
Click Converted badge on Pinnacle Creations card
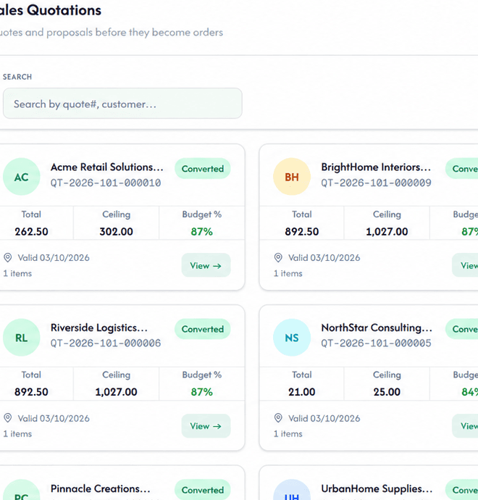pyautogui.click(x=203, y=489)
